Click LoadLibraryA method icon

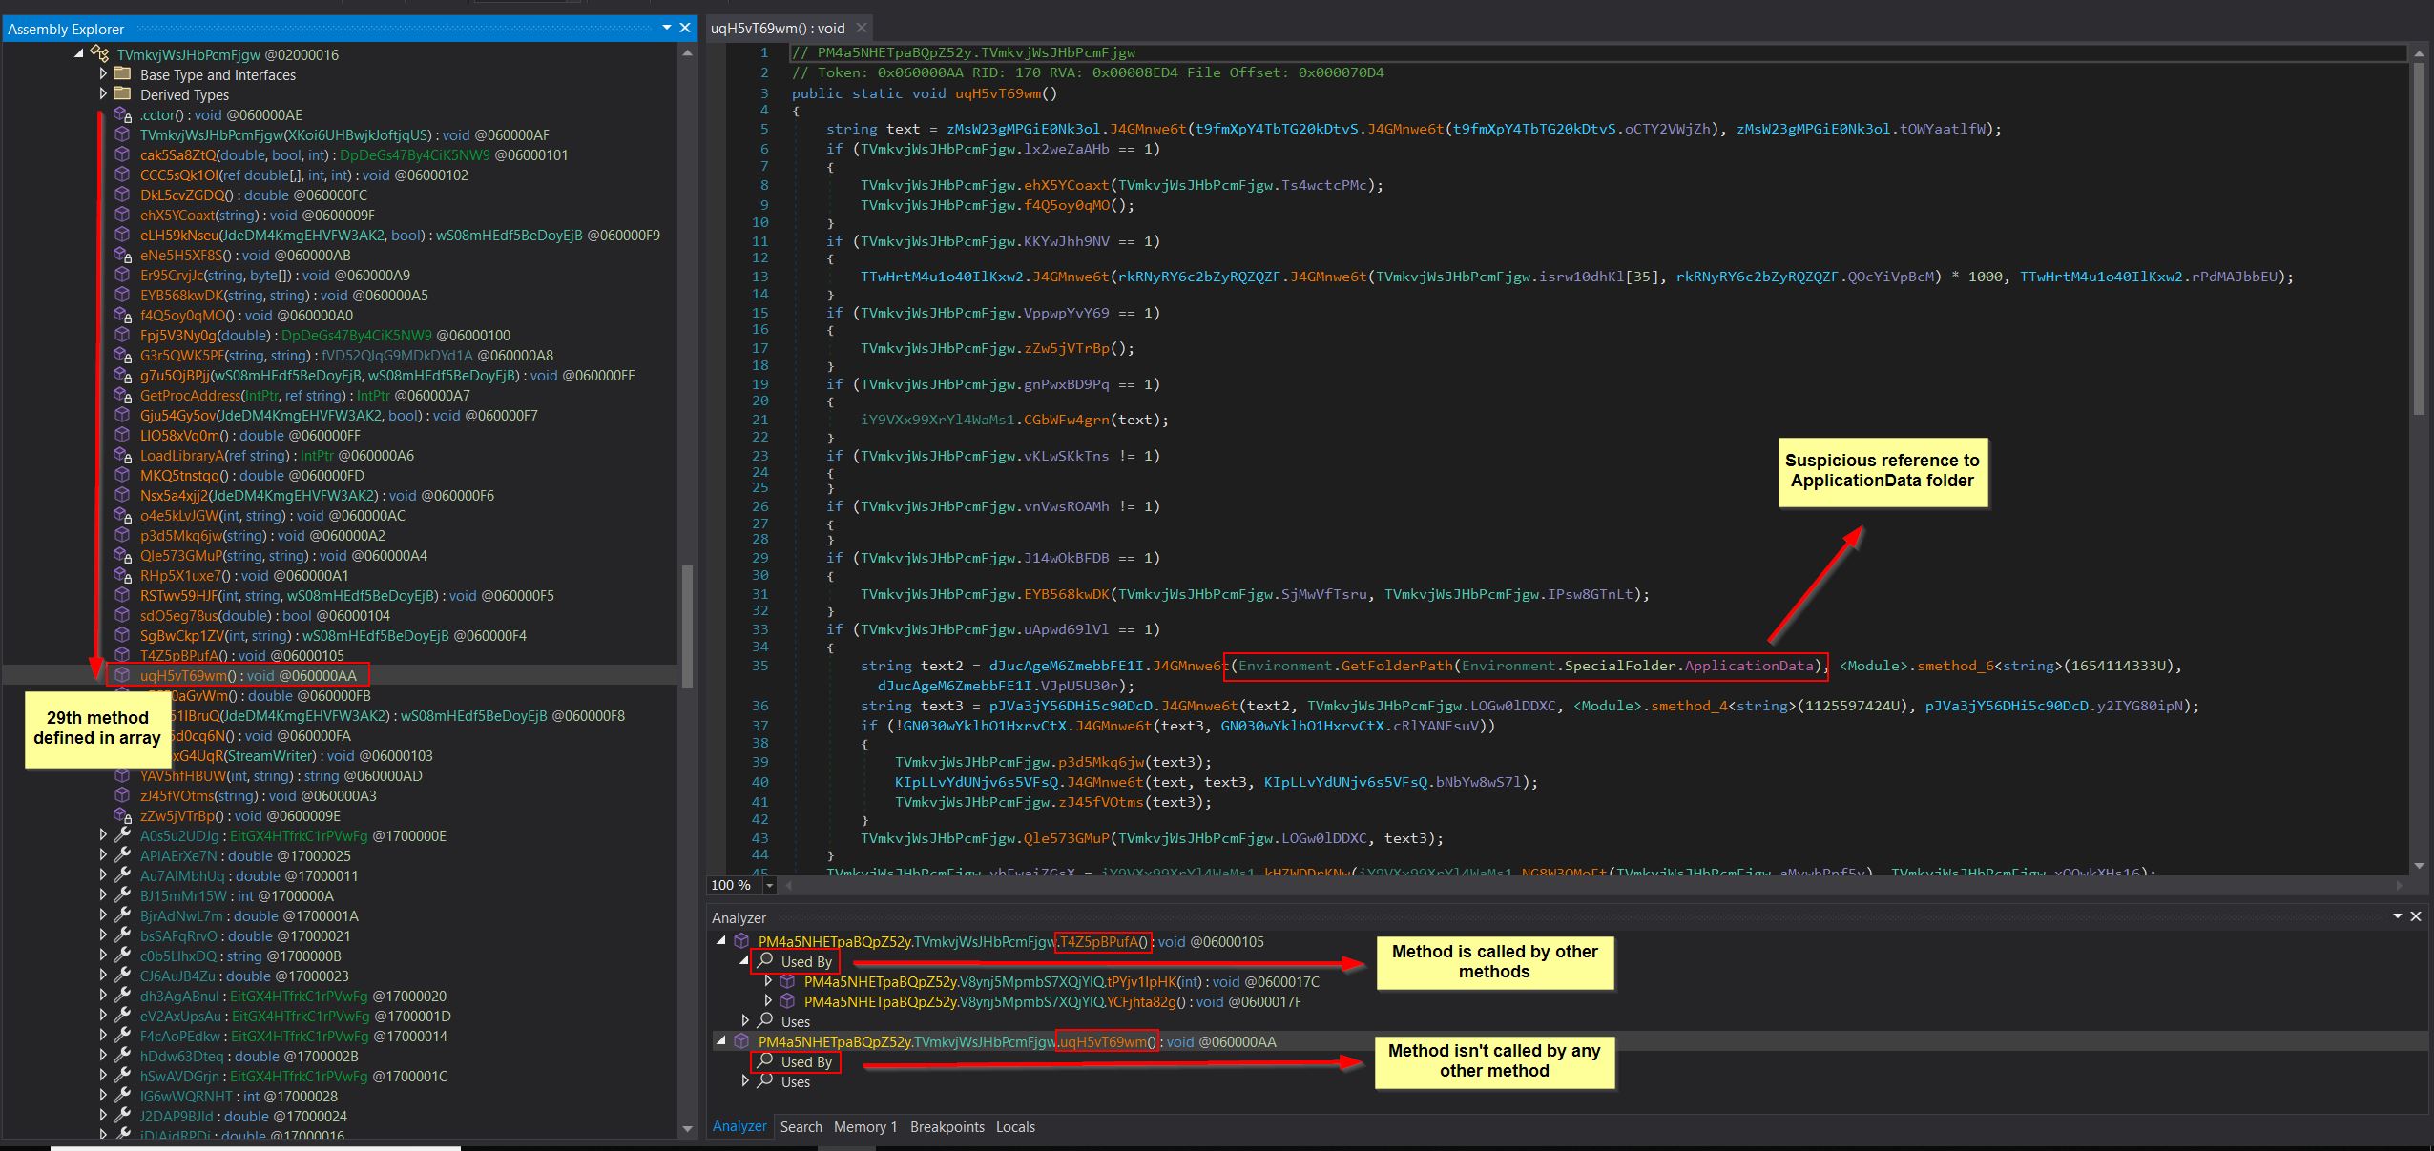click(122, 455)
